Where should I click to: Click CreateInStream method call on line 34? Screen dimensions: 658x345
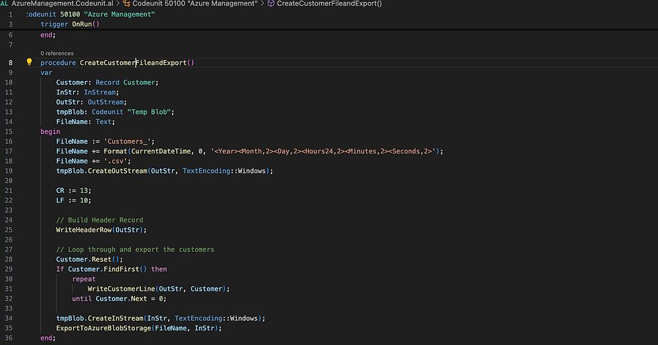tap(115, 319)
